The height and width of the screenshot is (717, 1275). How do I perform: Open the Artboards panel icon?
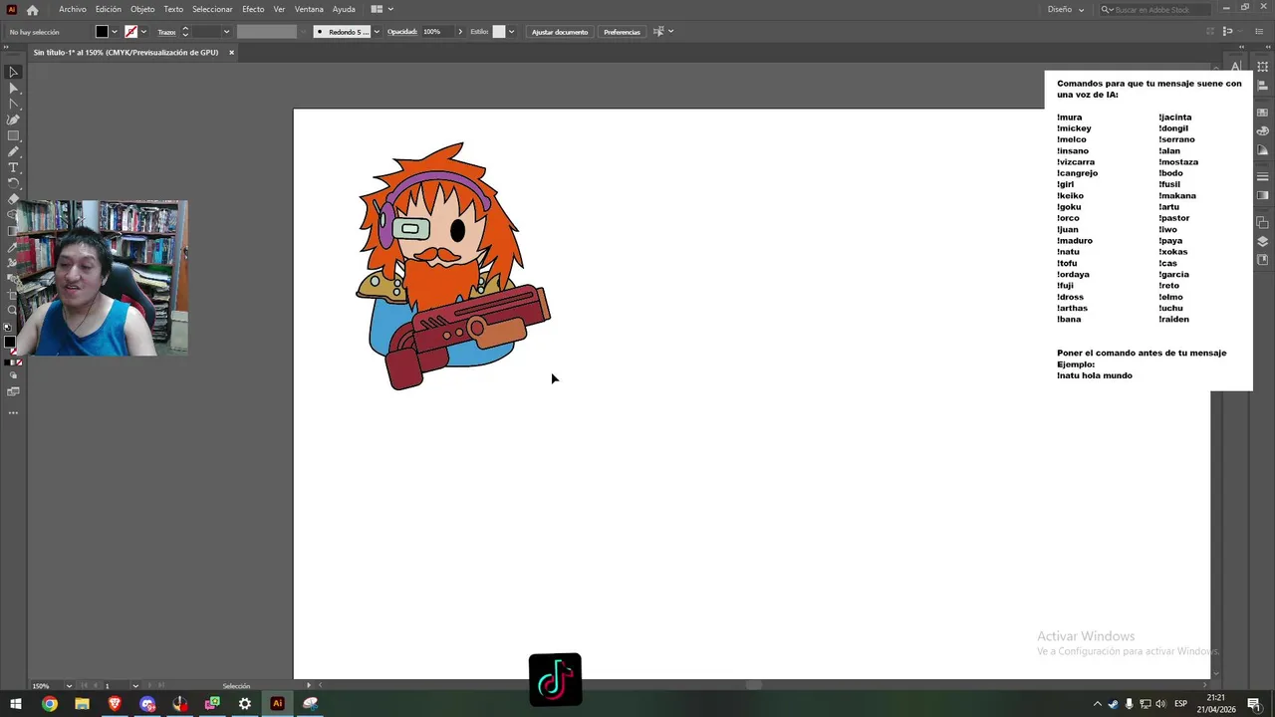click(1262, 223)
